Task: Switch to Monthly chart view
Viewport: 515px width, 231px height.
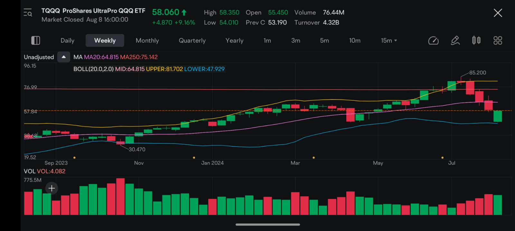Action: pyautogui.click(x=147, y=40)
